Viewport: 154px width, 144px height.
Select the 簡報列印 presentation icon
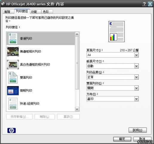click(x=13, y=91)
